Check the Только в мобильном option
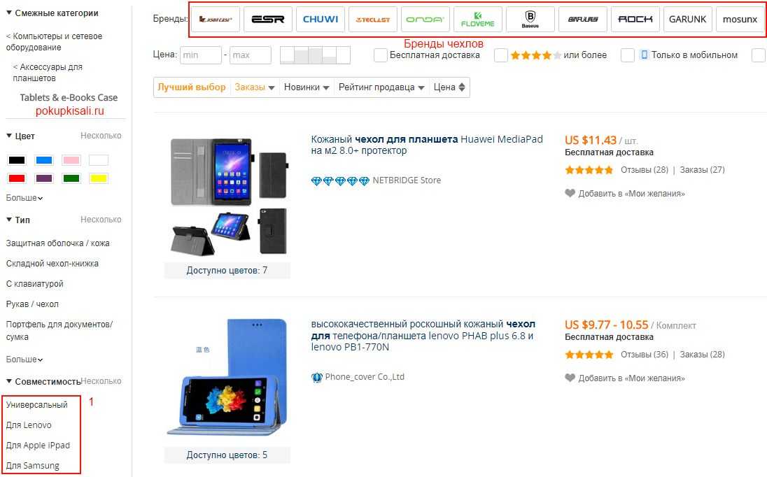 (627, 55)
